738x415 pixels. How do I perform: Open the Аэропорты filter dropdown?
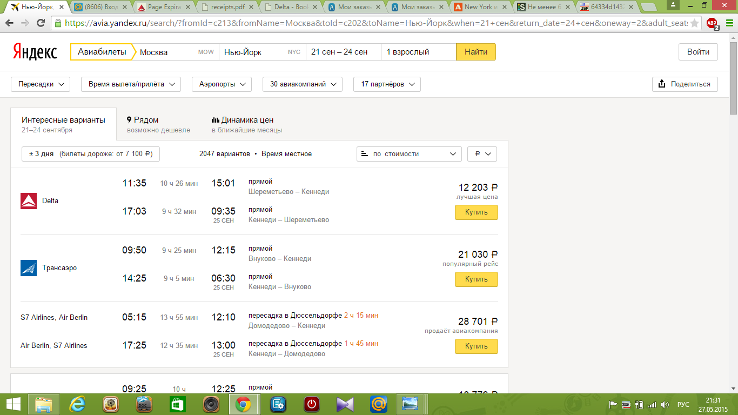tap(222, 84)
